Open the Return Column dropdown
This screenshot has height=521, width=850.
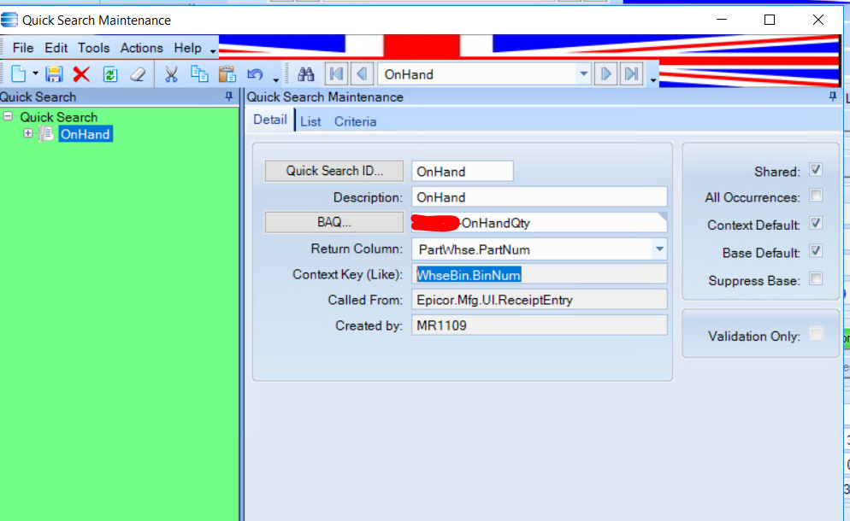[659, 249]
